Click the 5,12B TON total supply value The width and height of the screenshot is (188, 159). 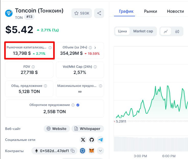pyautogui.click(x=29, y=91)
